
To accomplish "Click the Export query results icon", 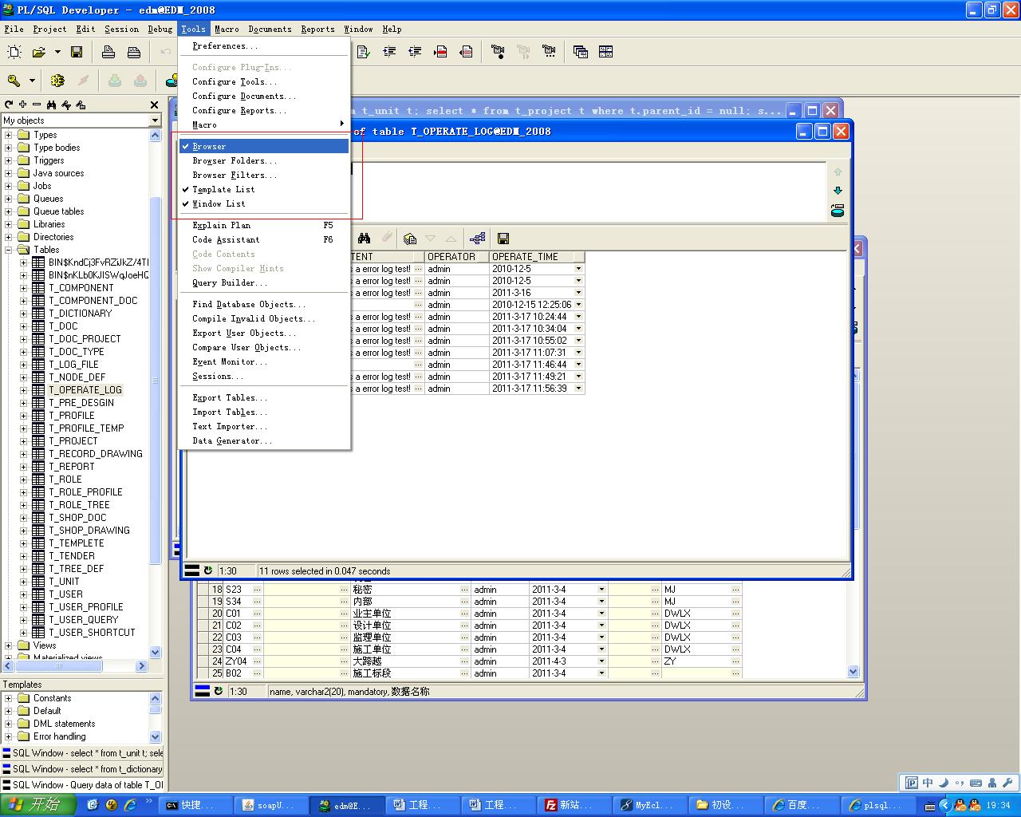I will point(410,239).
